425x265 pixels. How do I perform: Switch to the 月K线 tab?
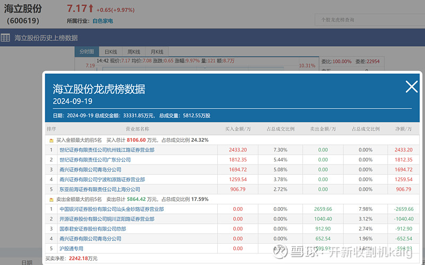157,52
